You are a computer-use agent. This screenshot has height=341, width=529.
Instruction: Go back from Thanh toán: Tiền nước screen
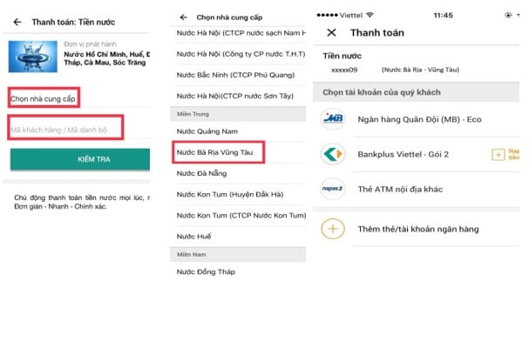(17, 23)
